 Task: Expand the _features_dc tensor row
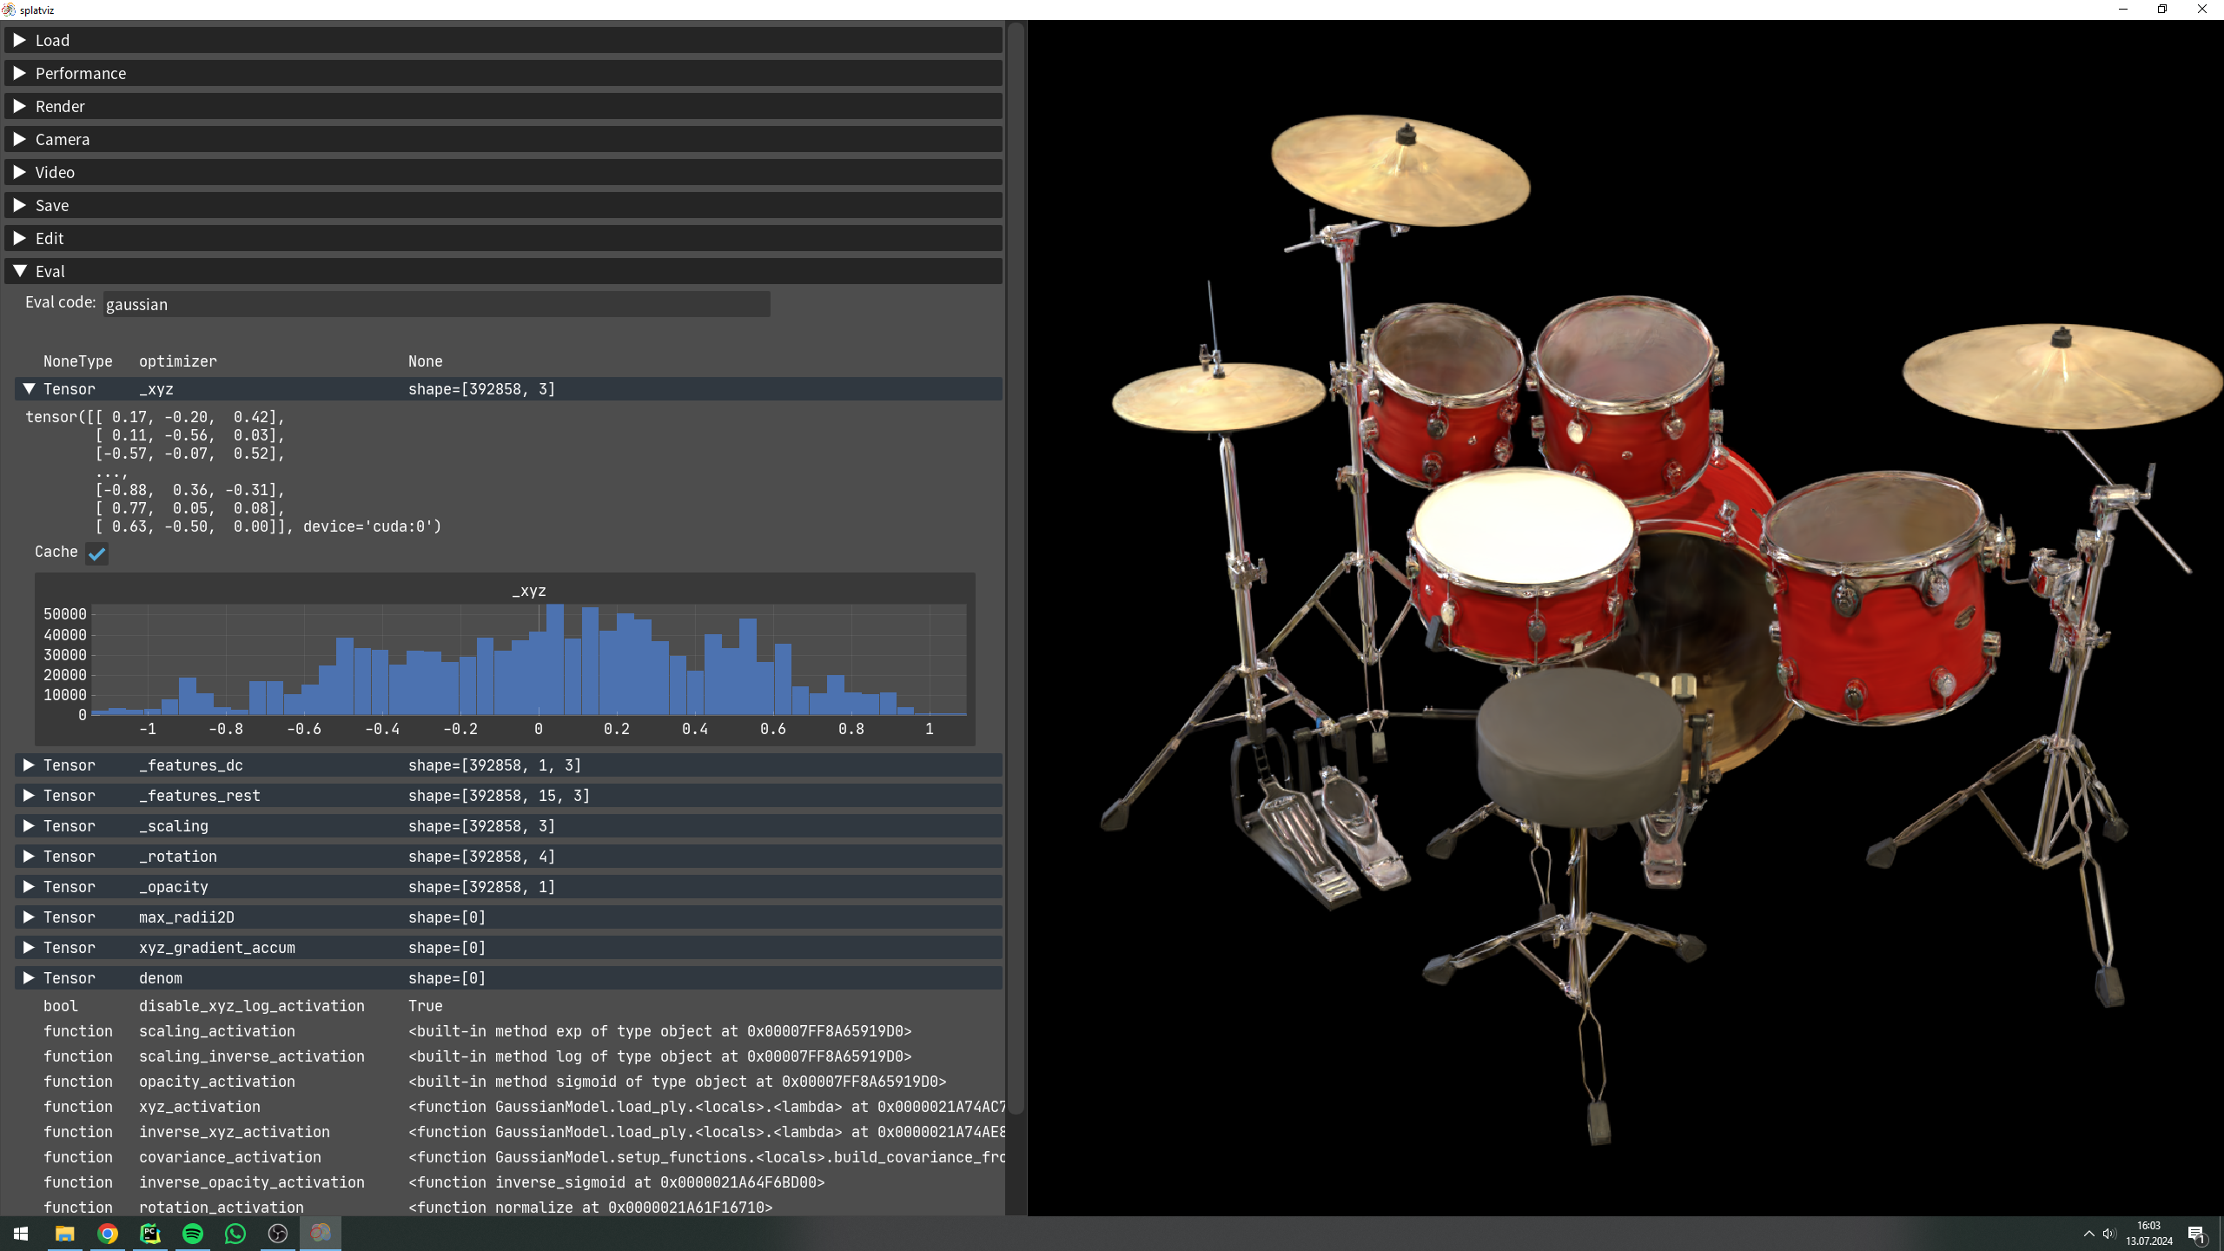tap(29, 765)
